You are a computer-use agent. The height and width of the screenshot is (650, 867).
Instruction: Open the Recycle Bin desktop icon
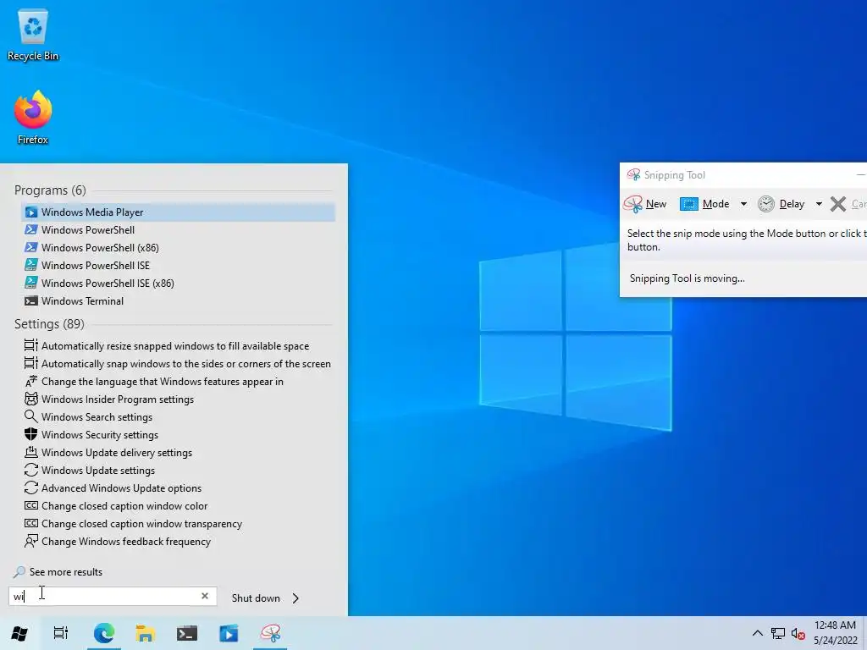tap(33, 34)
